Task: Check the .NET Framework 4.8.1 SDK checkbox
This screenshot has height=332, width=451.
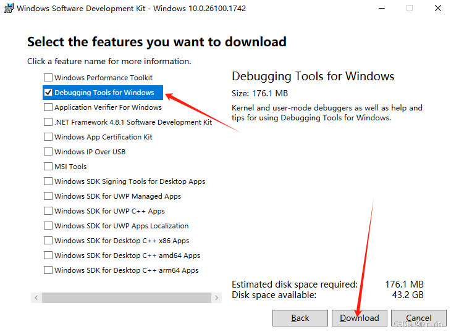Action: tap(48, 122)
